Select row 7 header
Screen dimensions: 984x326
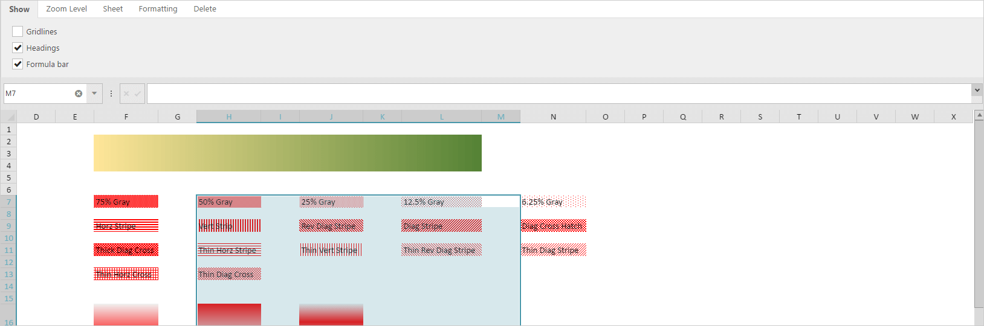[x=8, y=202]
